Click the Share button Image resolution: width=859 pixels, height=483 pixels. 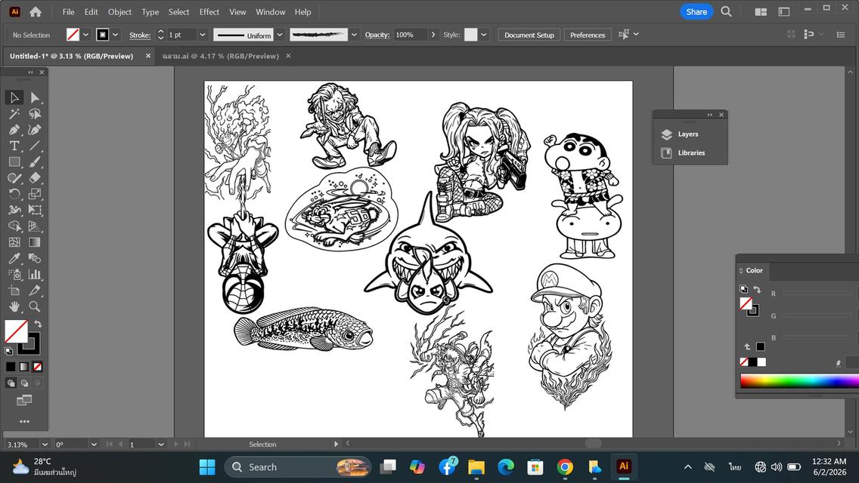[696, 11]
